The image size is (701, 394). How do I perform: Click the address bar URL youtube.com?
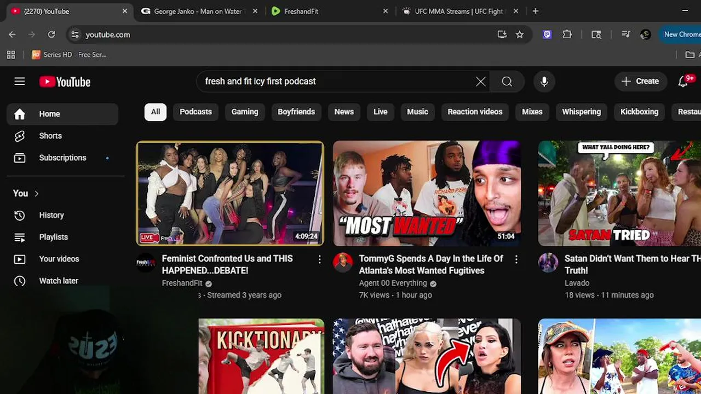click(x=108, y=34)
